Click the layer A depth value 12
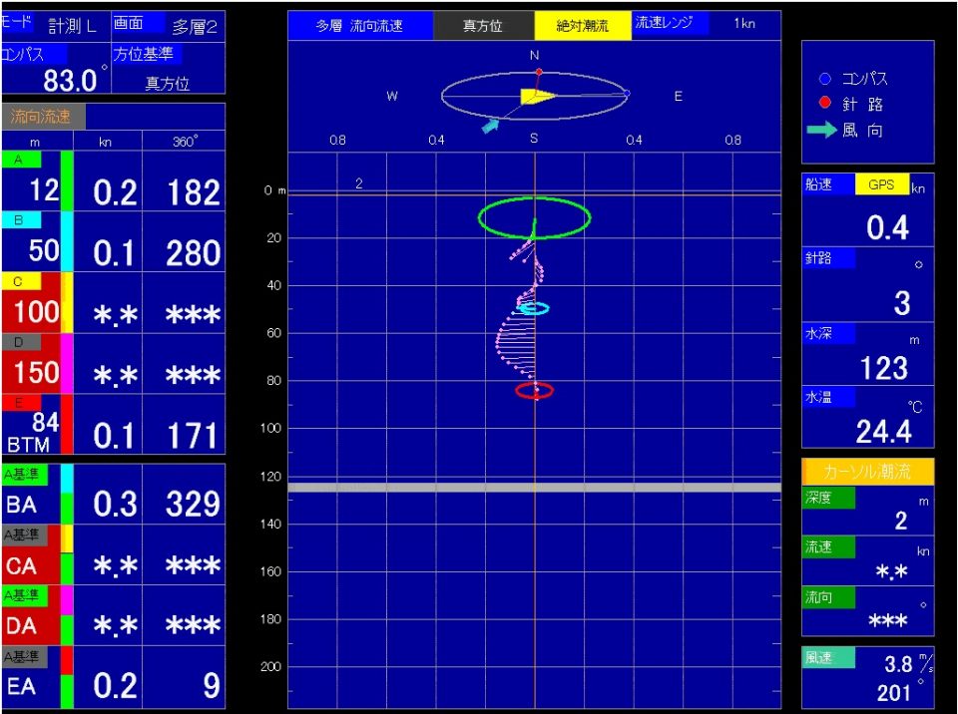 pyautogui.click(x=44, y=190)
